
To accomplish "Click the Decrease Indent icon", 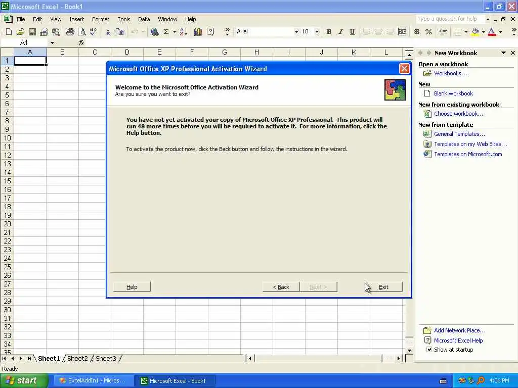I will 443,32.
